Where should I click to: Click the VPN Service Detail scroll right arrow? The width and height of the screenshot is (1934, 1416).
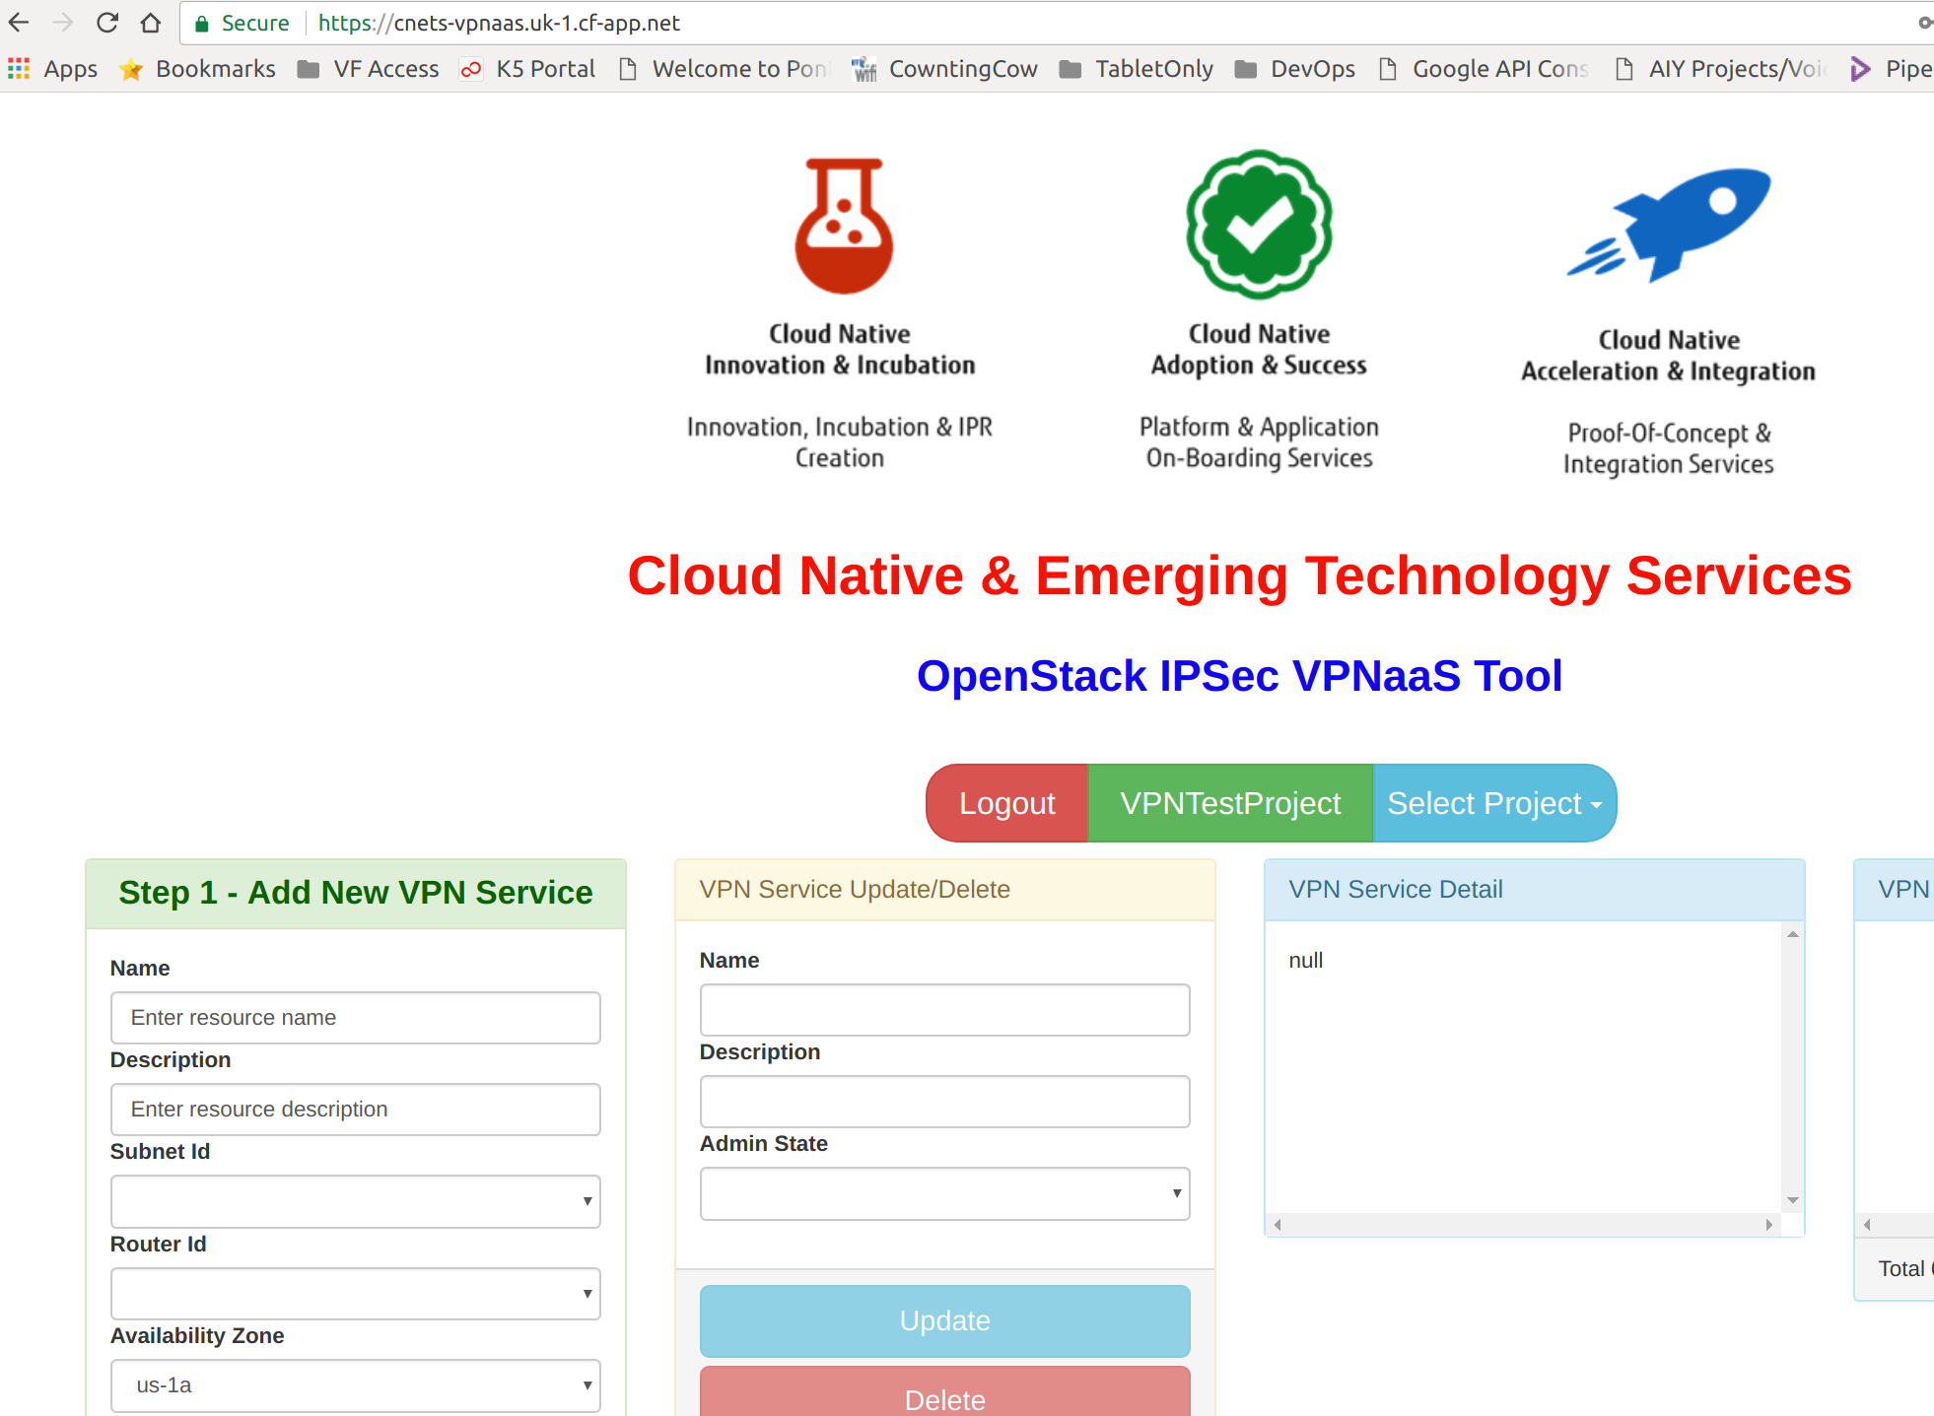point(1769,1225)
